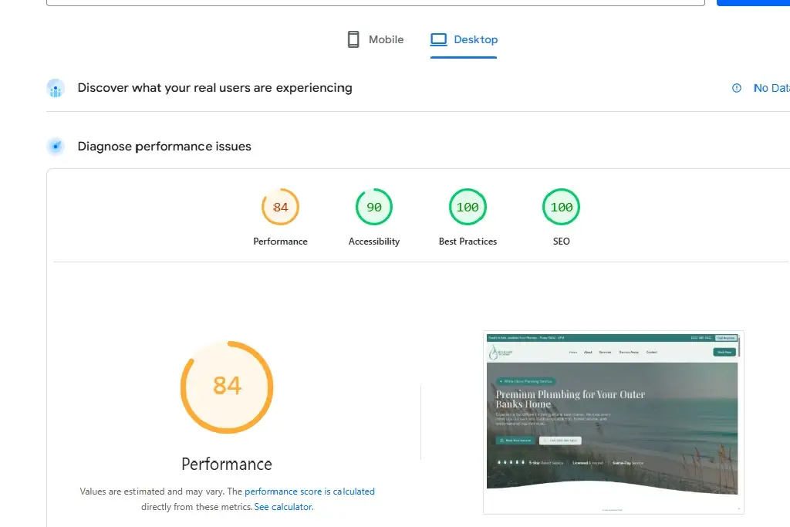The height and width of the screenshot is (527, 790).
Task: Select the Desktop text label
Action: (475, 39)
